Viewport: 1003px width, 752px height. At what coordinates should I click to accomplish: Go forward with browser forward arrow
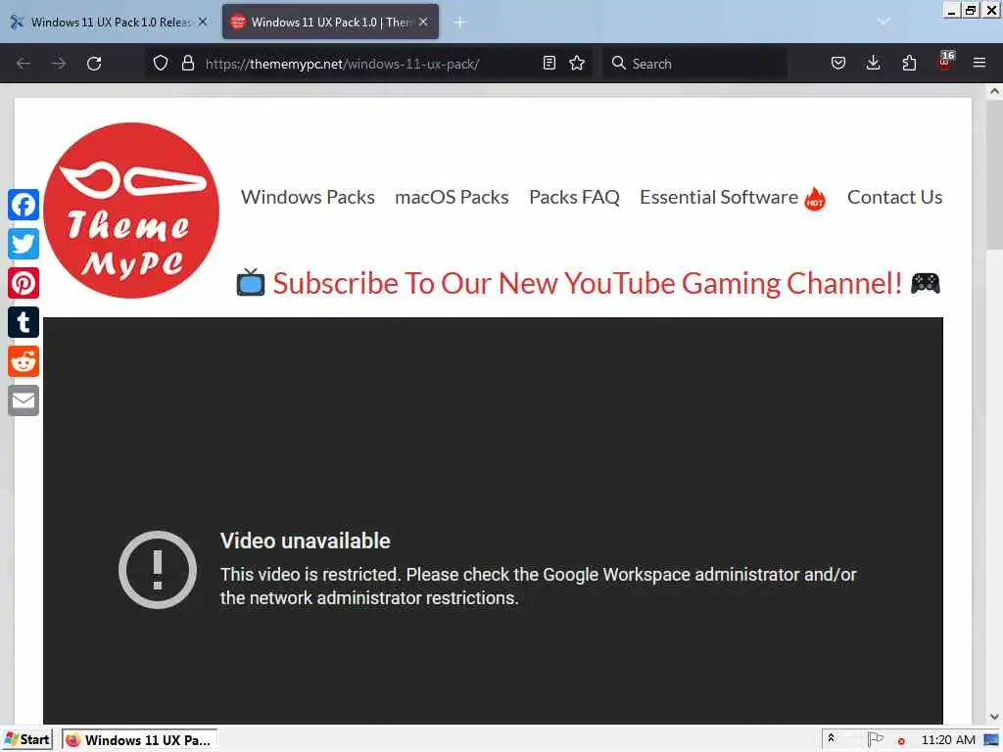[59, 64]
